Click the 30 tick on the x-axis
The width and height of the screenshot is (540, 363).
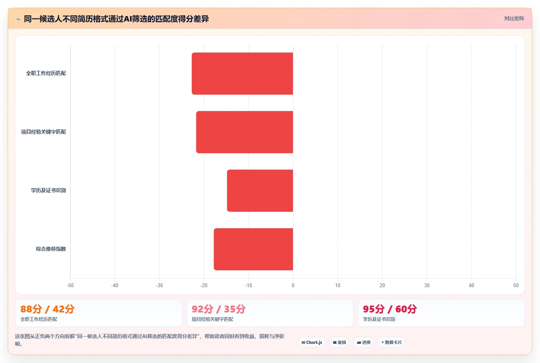tap(427, 285)
